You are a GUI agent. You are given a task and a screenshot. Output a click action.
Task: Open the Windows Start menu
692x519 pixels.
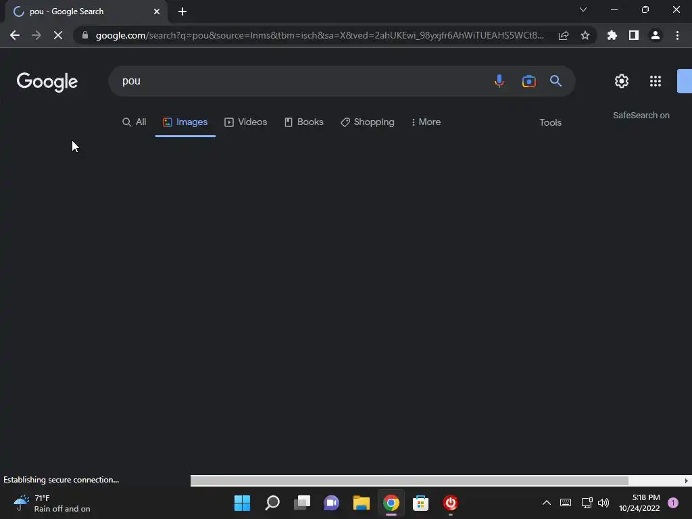[x=243, y=503]
